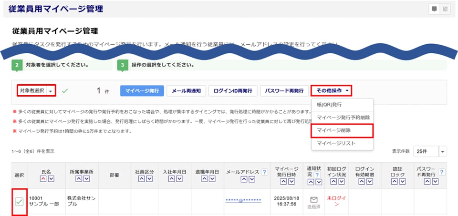Uncheck the checkbox for サンプル 一郎 row
Viewport: 458px width, 216px height.
[19, 202]
